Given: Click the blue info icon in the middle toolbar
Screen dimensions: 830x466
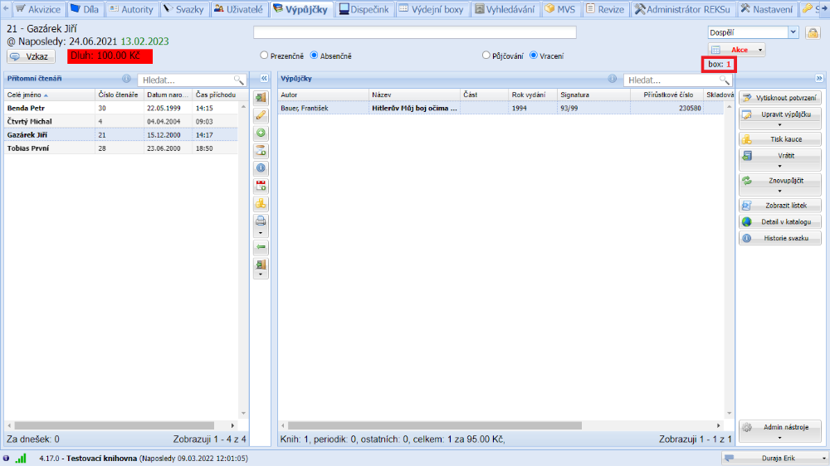Looking at the screenshot, I should coord(261,167).
